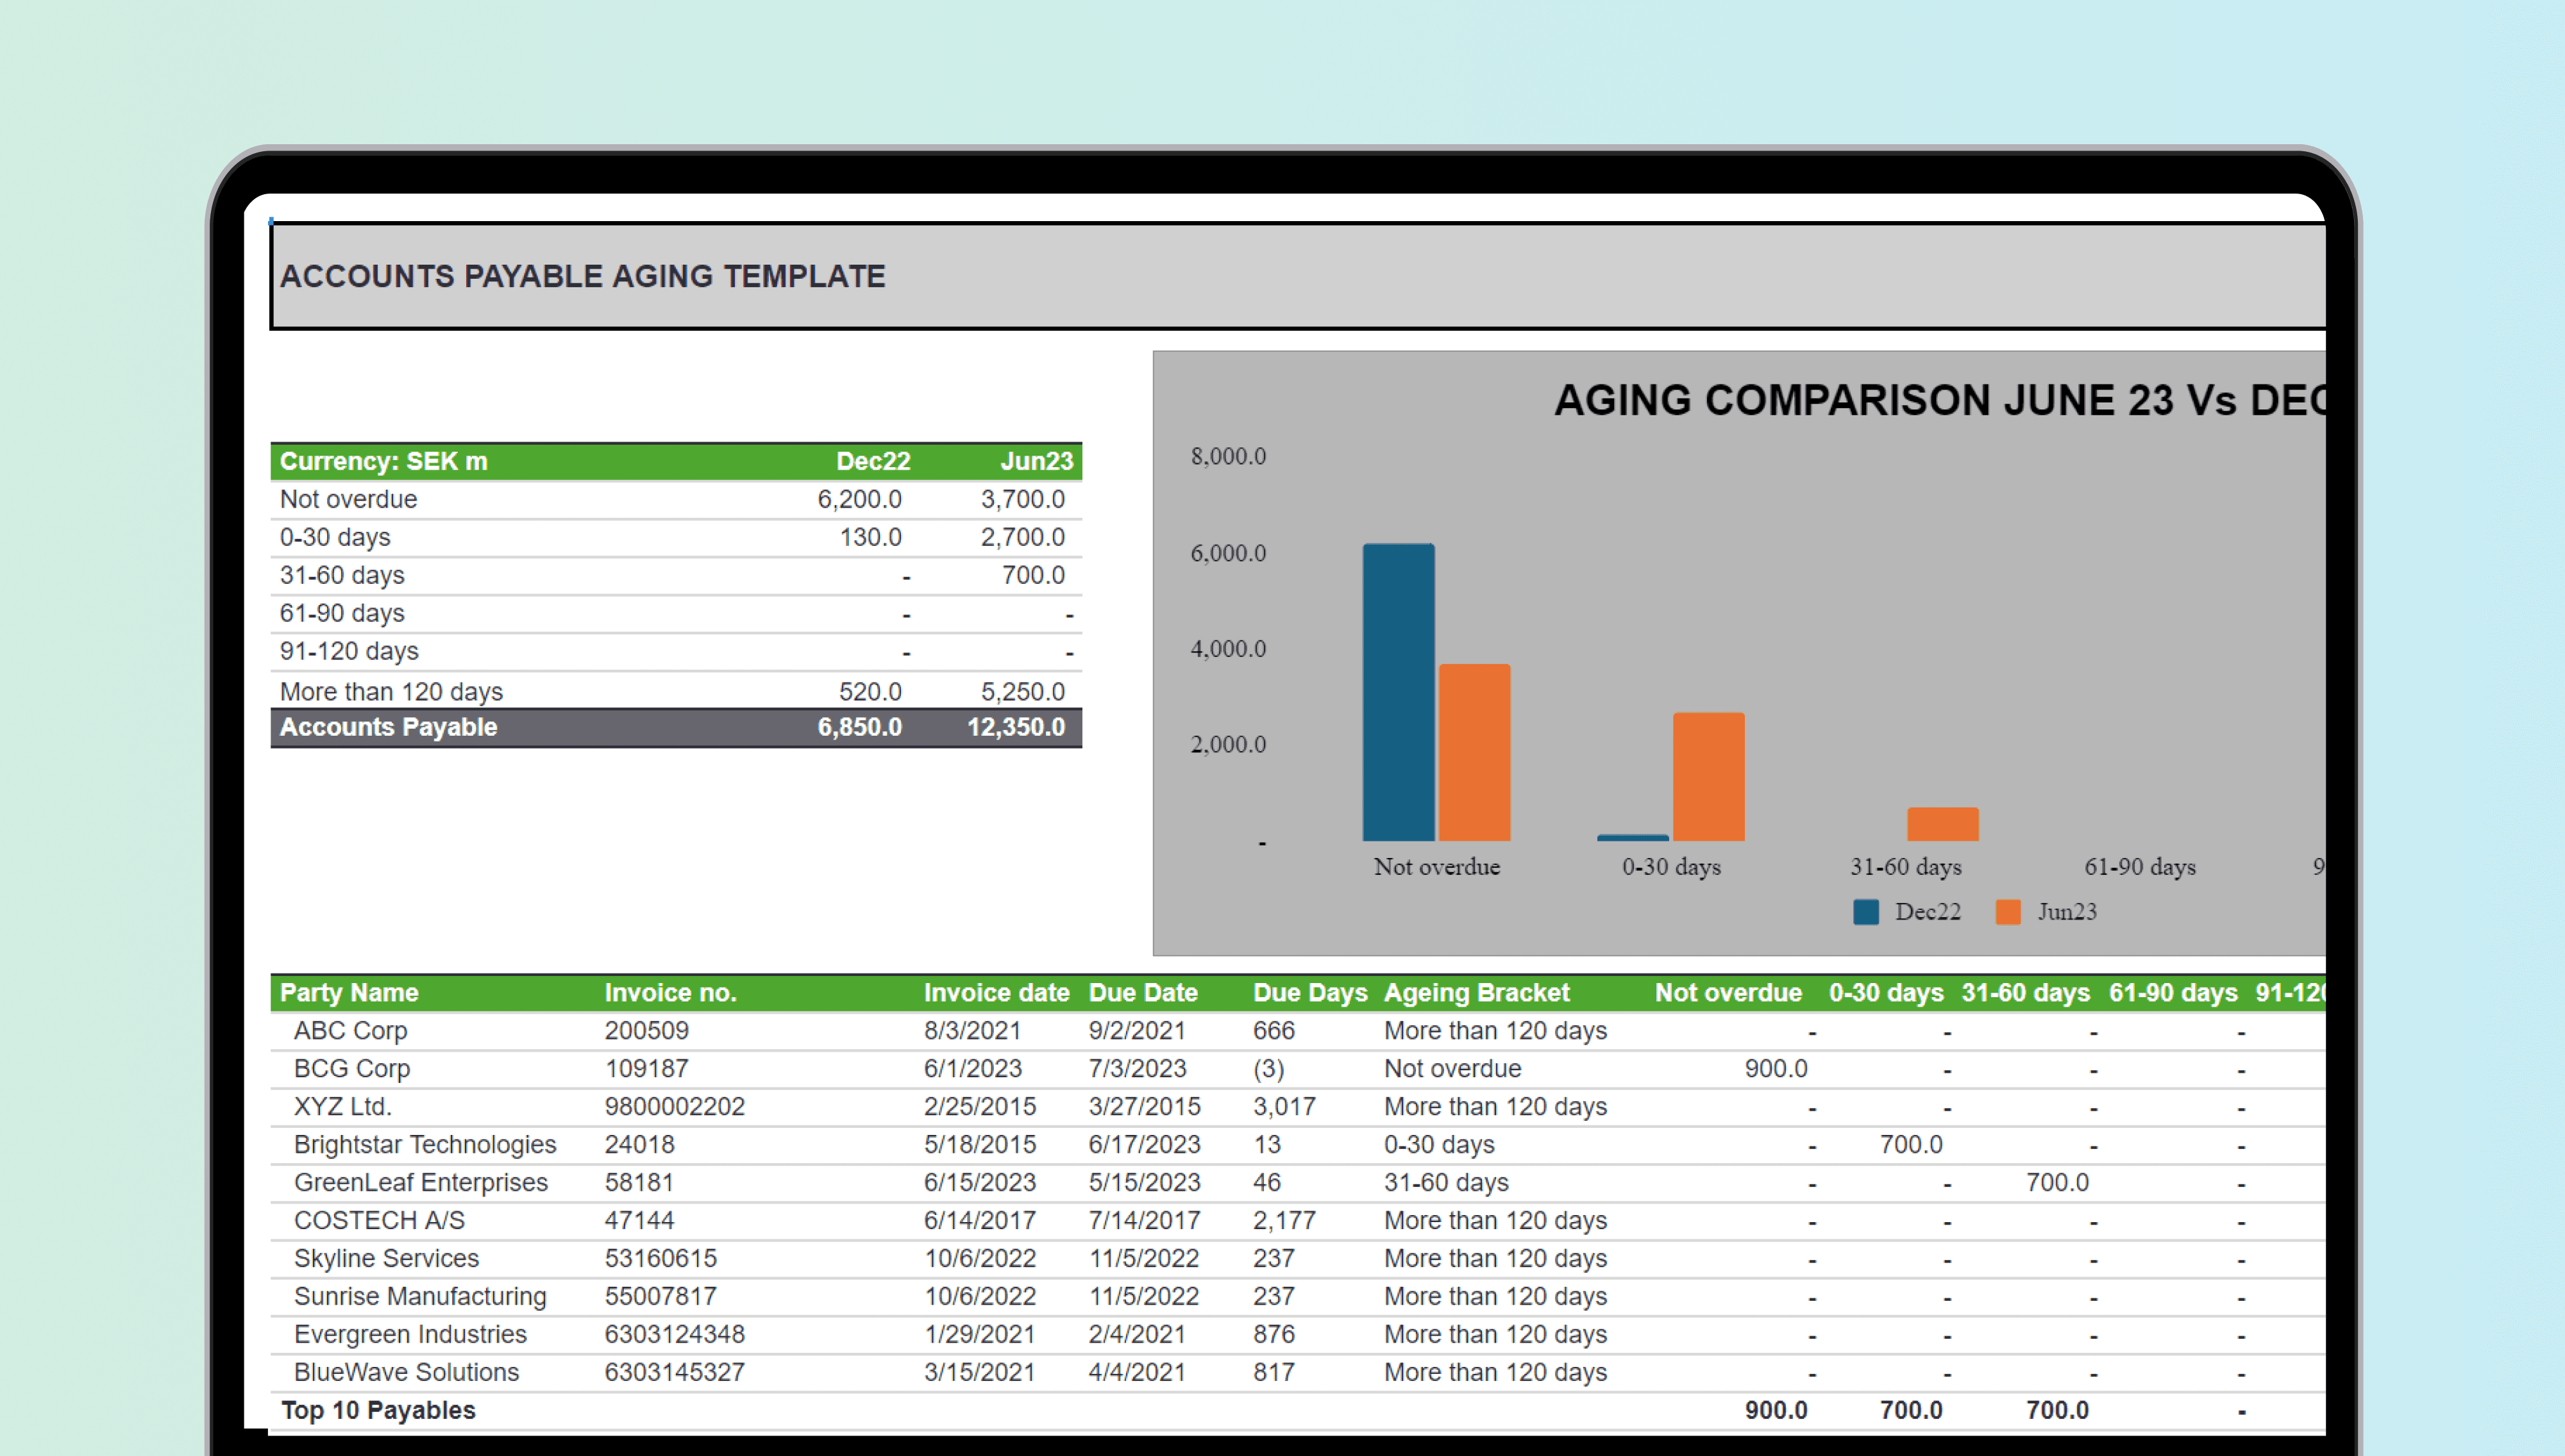The height and width of the screenshot is (1456, 2565).
Task: Click the 900.0 value in BCG Corp row
Action: click(1776, 1068)
